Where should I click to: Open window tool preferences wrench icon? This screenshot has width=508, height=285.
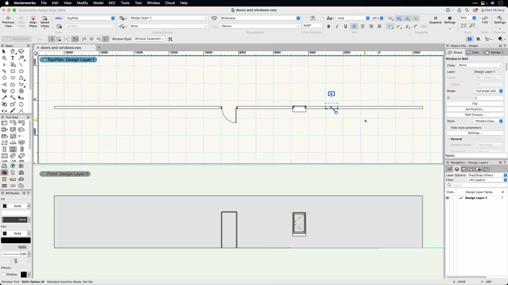coord(170,39)
